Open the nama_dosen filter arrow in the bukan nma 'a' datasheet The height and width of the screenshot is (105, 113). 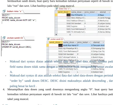coord(83,12)
